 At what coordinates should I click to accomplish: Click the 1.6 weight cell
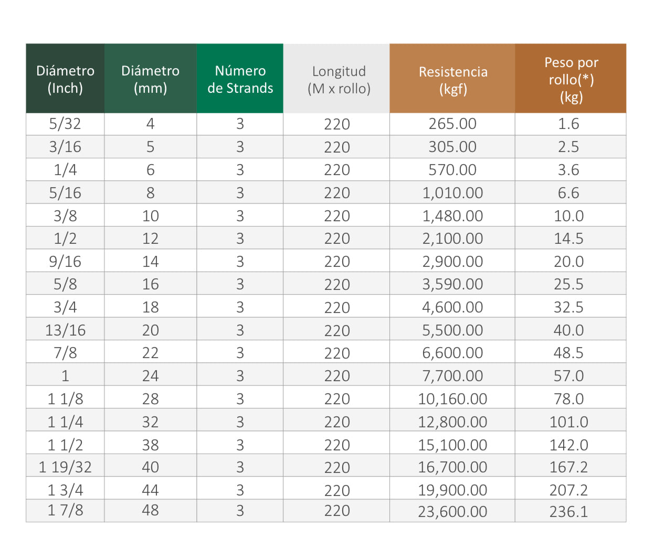(568, 124)
